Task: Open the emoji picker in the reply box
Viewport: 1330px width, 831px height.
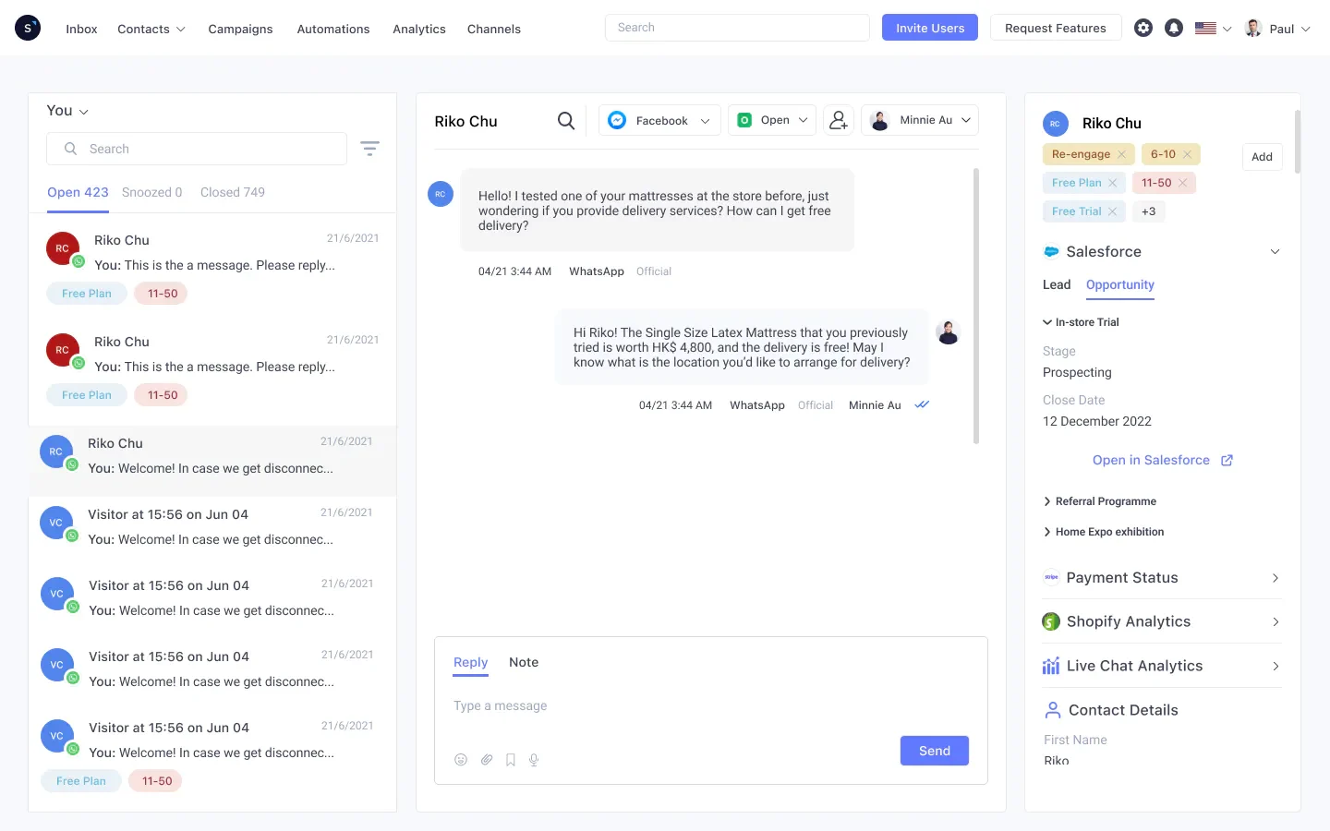Action: pyautogui.click(x=461, y=759)
